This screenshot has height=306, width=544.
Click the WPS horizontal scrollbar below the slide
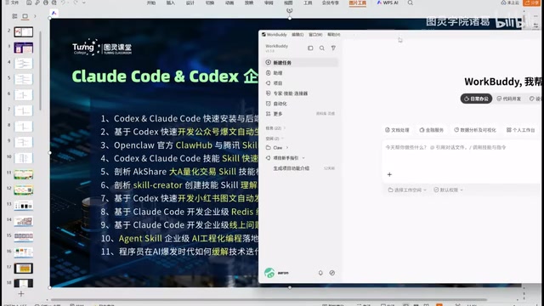[x=269, y=299]
